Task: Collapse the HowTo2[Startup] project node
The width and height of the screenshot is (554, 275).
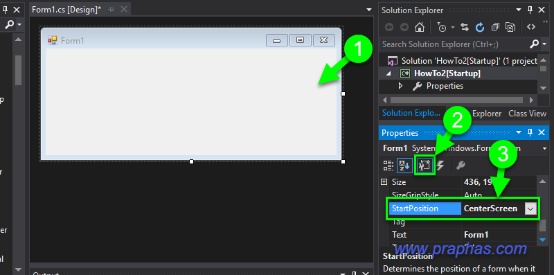Action: coord(389,74)
